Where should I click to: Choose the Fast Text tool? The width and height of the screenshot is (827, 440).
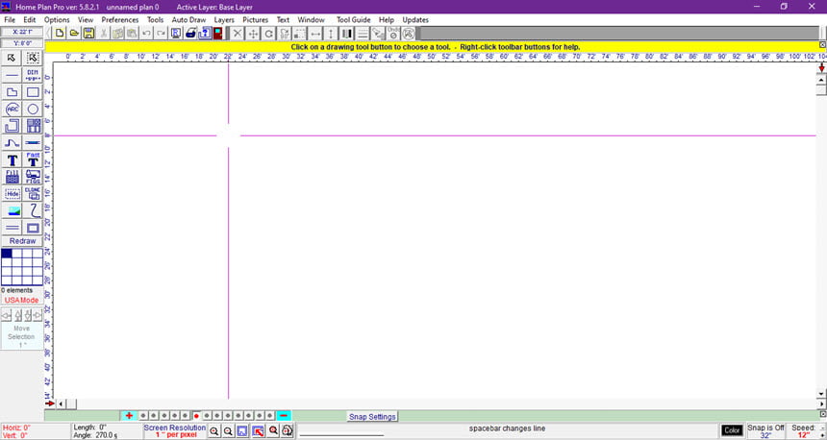[x=33, y=160]
